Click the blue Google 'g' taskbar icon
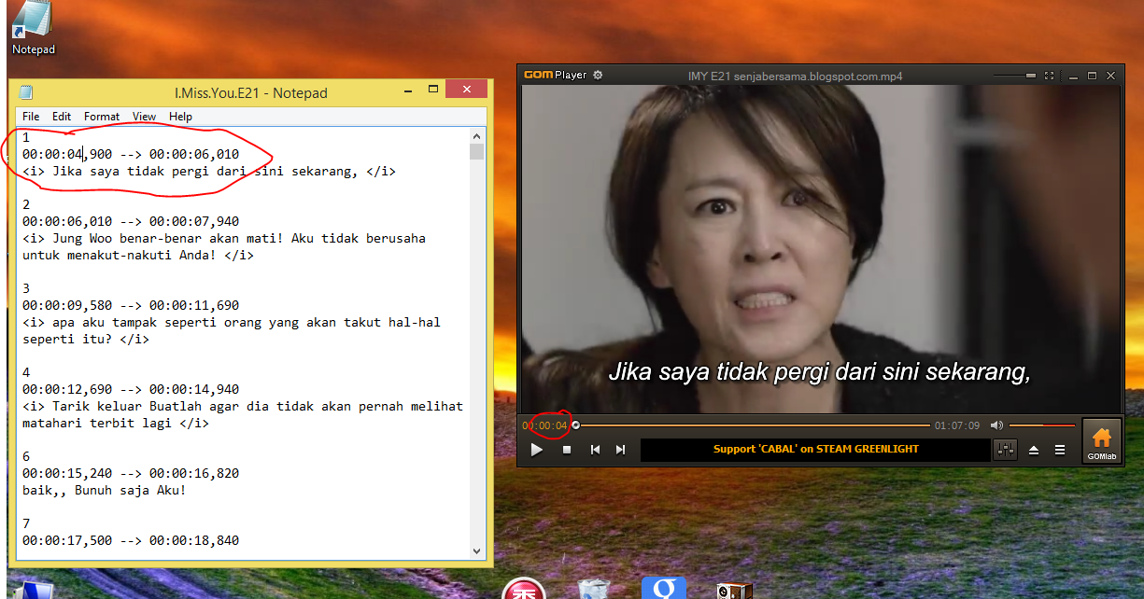The width and height of the screenshot is (1144, 599). (664, 589)
